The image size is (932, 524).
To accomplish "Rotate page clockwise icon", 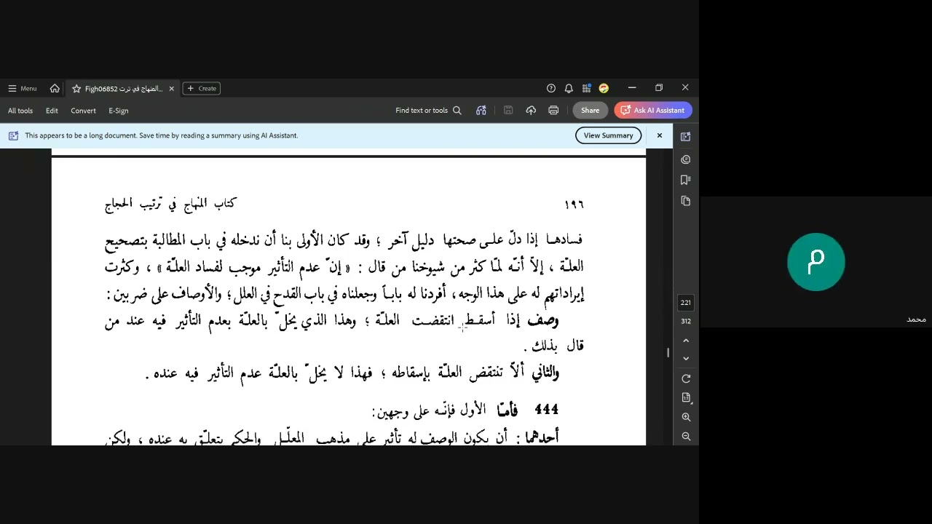I will coord(686,379).
